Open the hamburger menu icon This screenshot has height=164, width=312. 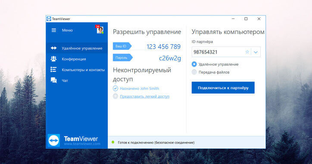pos(54,30)
